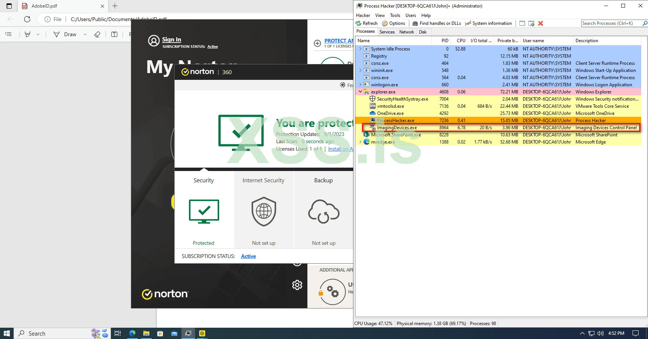Click the File site information icon

tap(53, 19)
